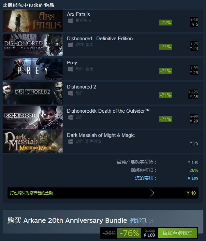Click the arrow in the savings bar
Viewport: 206px width, 241px height.
(x=152, y=193)
